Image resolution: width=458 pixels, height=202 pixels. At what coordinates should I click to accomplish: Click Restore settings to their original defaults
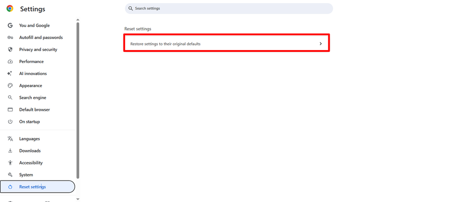click(227, 43)
